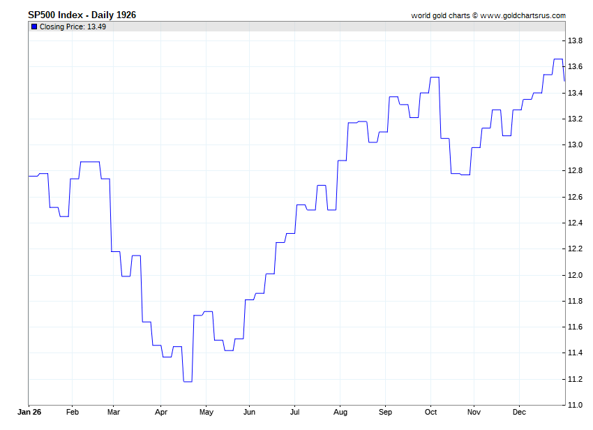Click the blue Closing Price legend swatch
This screenshot has width=593, height=430.
(x=34, y=27)
